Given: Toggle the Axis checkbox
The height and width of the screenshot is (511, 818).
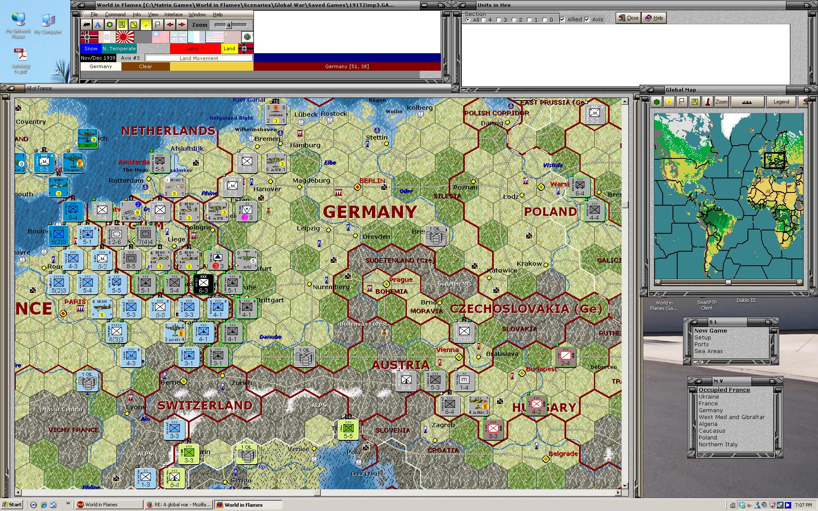Looking at the screenshot, I should [587, 19].
